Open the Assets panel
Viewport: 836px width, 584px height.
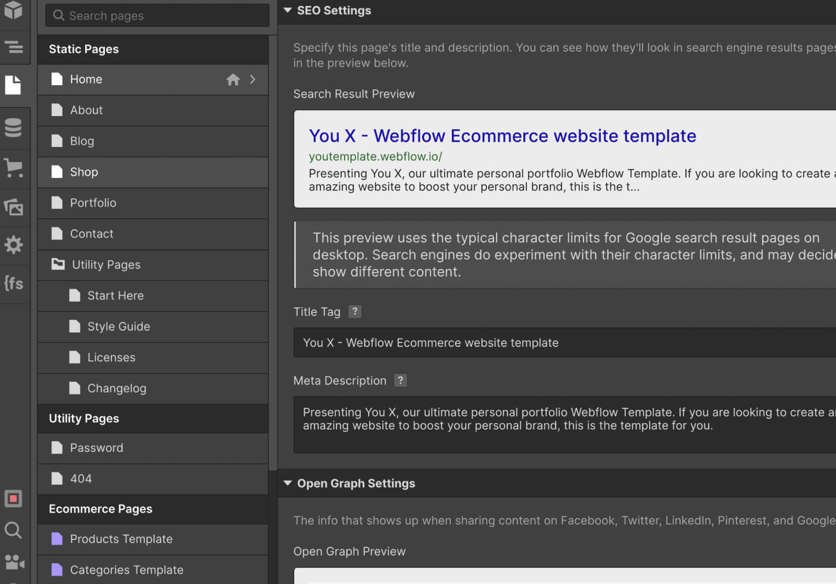tap(14, 207)
